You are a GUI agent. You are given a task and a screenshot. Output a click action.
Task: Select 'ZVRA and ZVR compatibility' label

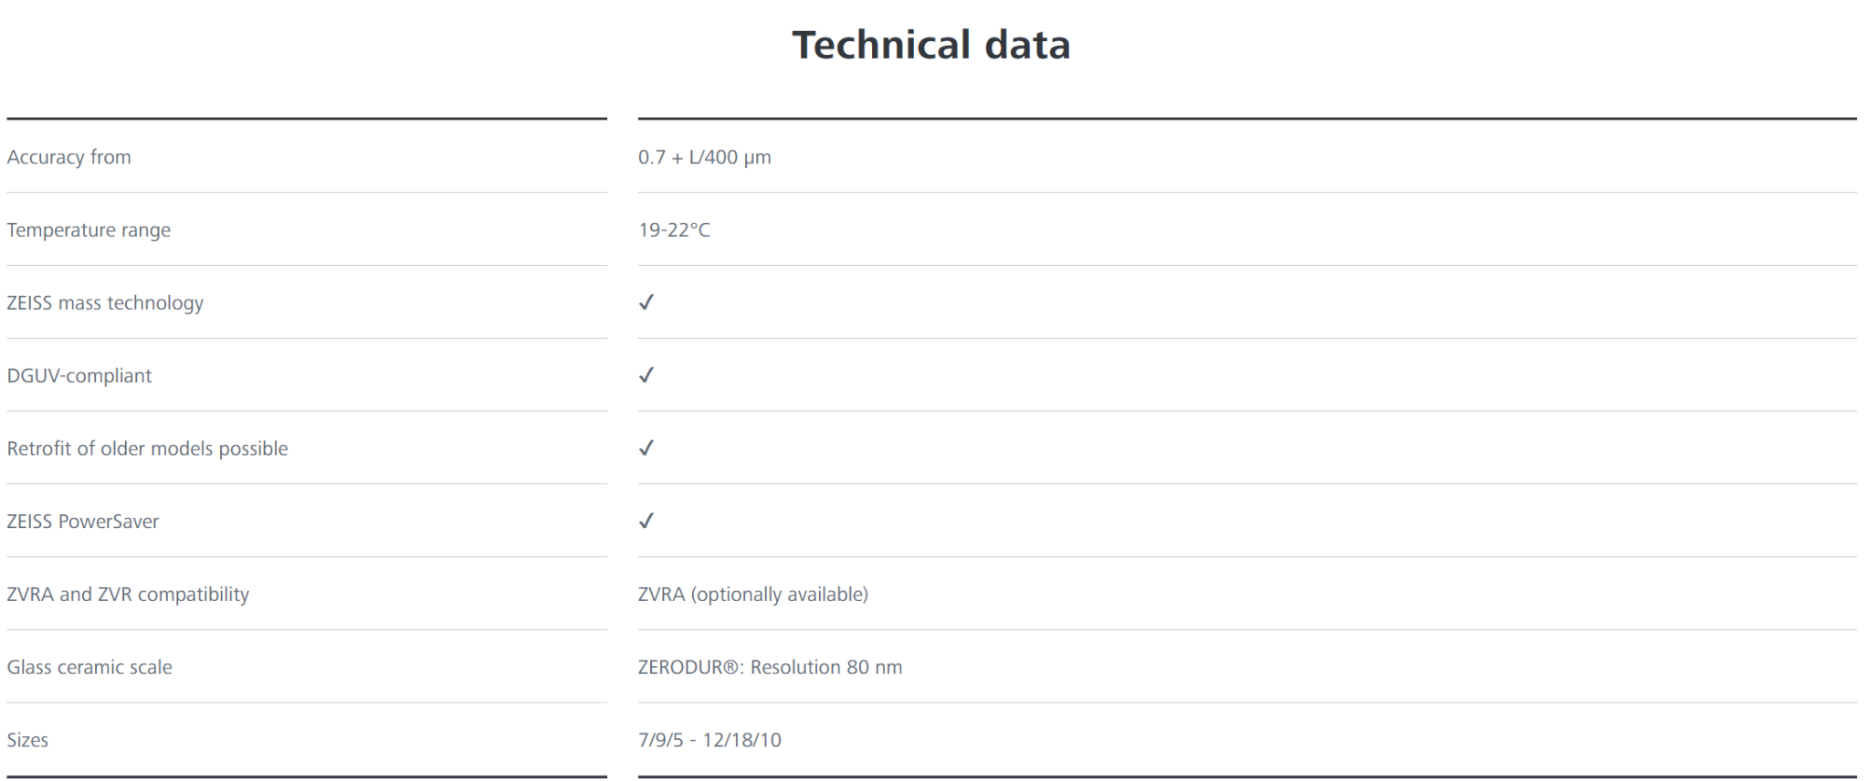click(128, 595)
